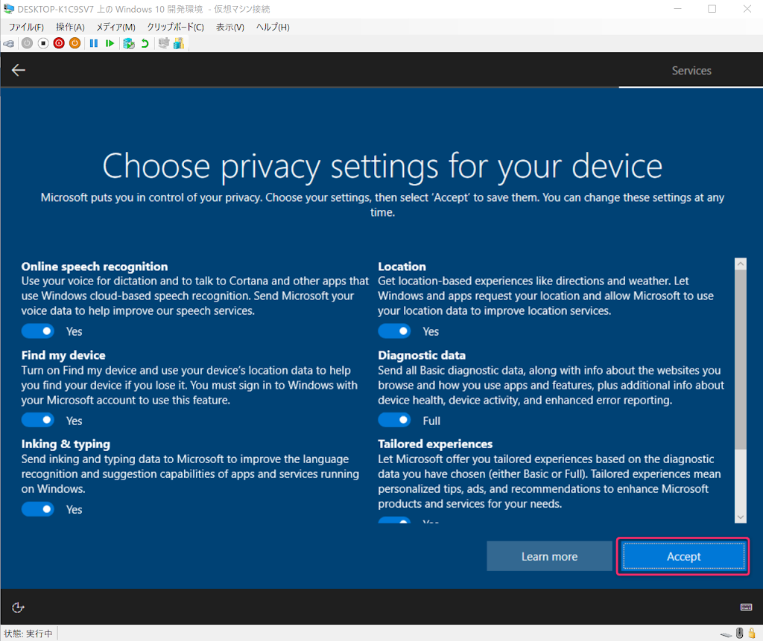Click the 'Tailored experiences' heading
763x641 pixels.
coord(435,444)
